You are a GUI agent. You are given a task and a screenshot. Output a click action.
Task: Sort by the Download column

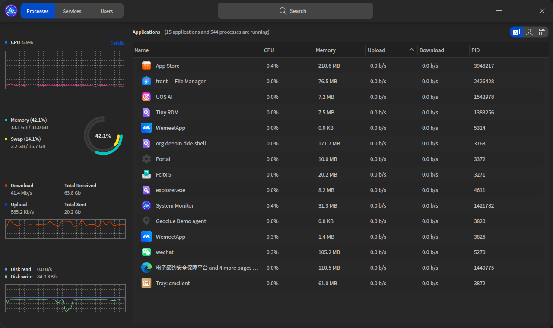tap(444, 50)
